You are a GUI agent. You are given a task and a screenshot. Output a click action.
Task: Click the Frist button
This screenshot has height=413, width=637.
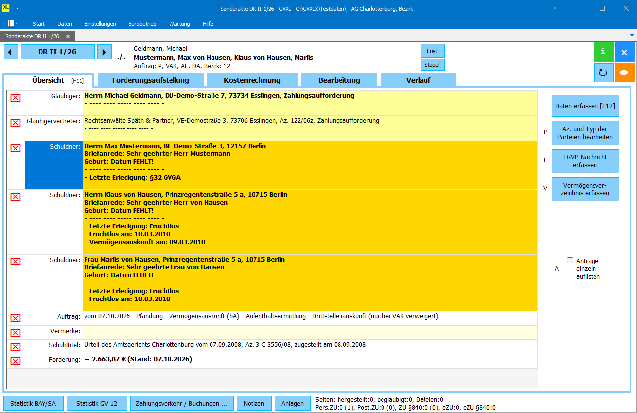pyautogui.click(x=432, y=51)
